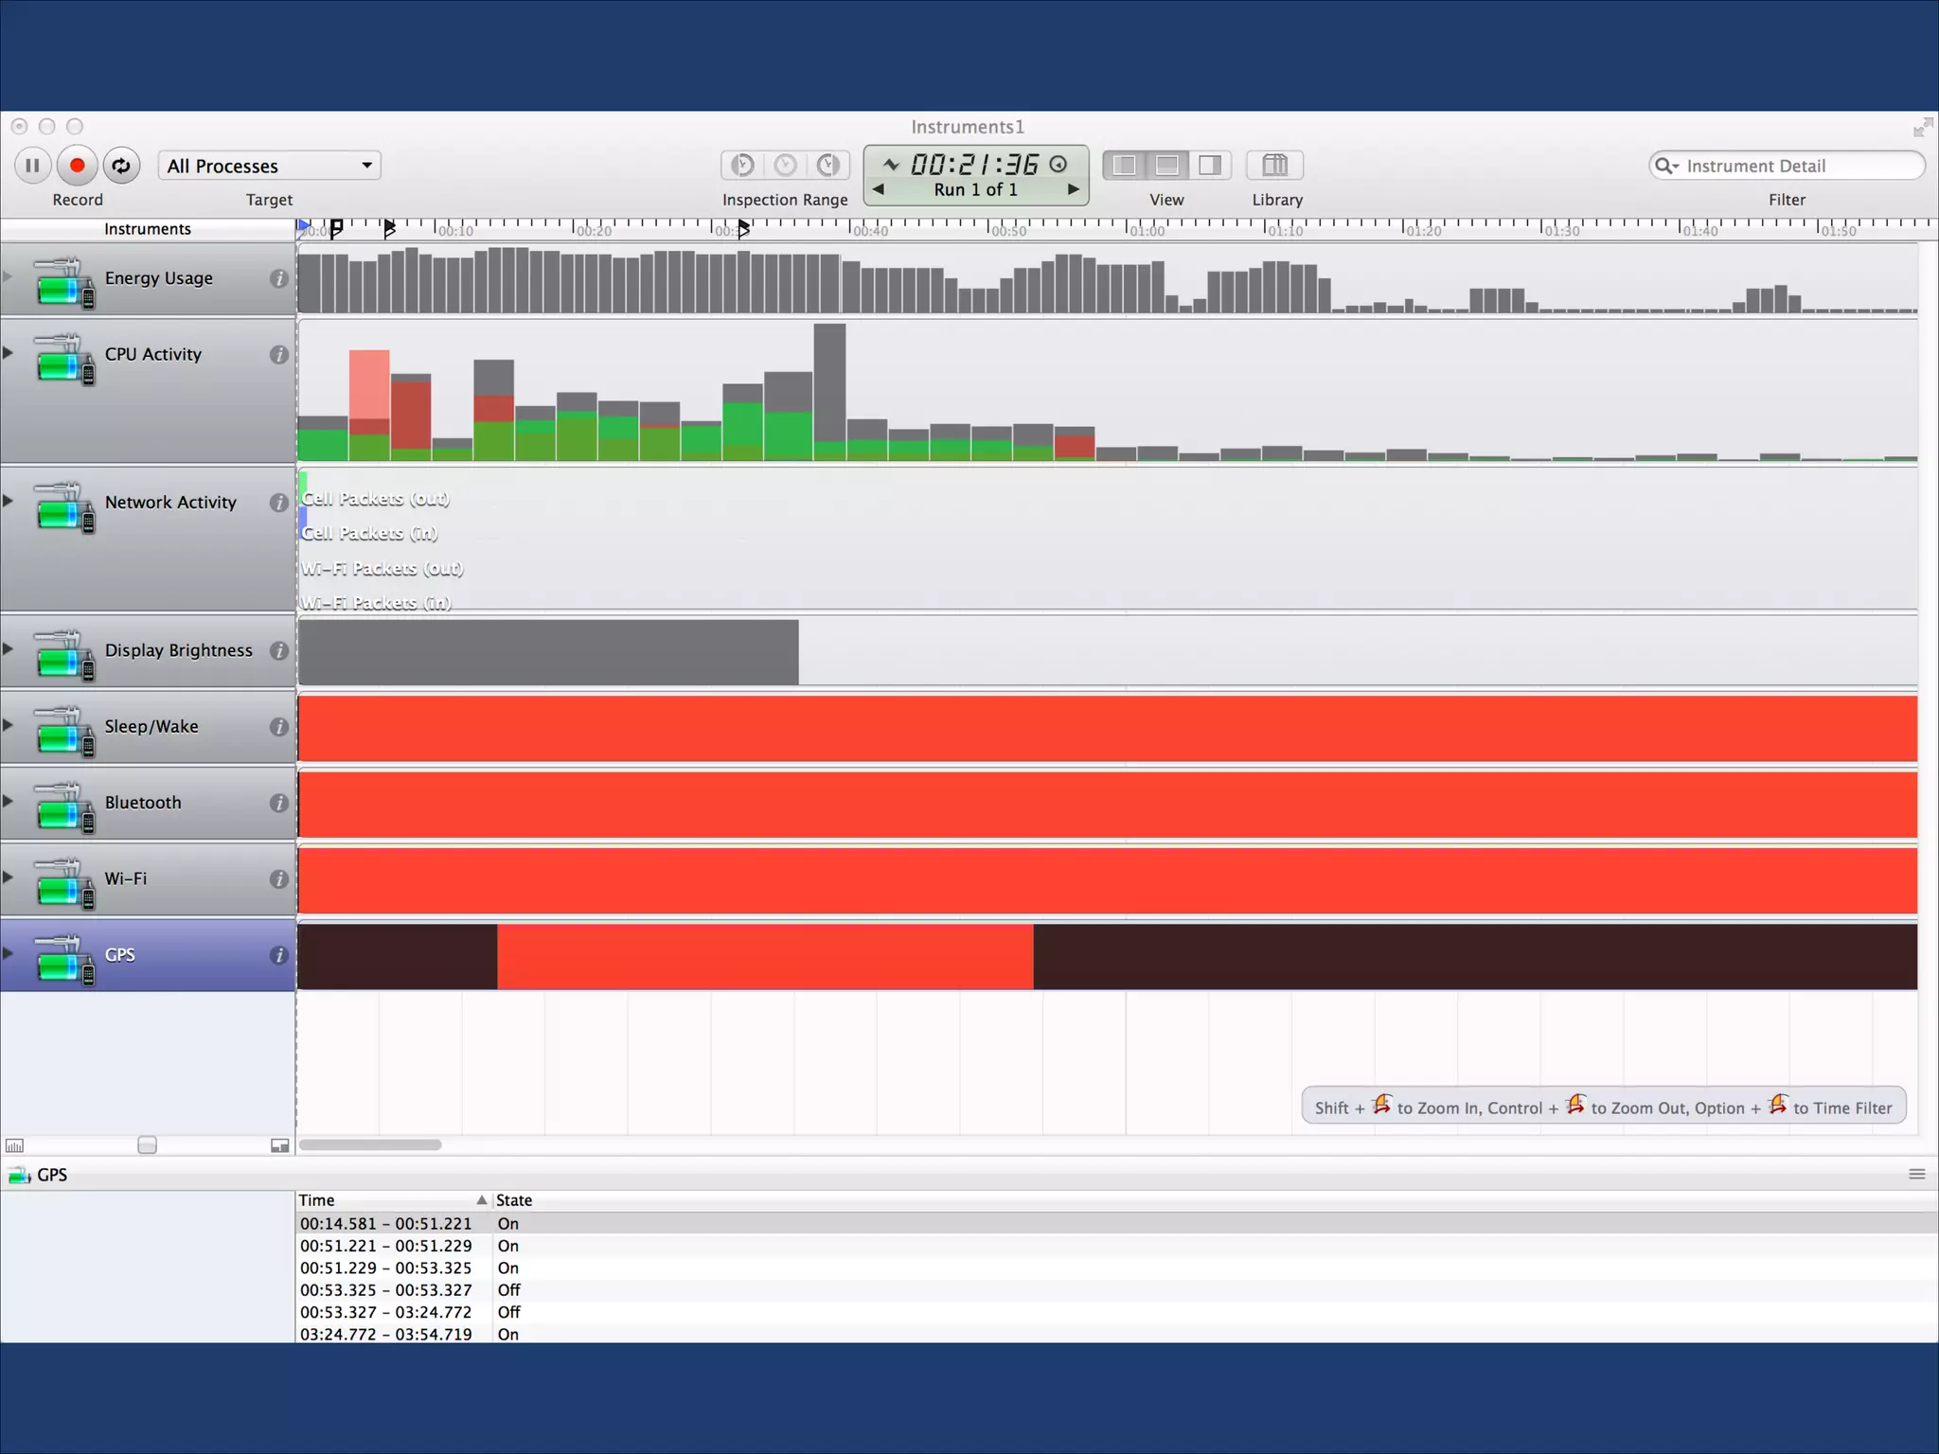1939x1454 pixels.
Task: Toggle the bottom detail pane view
Action: point(1167,166)
